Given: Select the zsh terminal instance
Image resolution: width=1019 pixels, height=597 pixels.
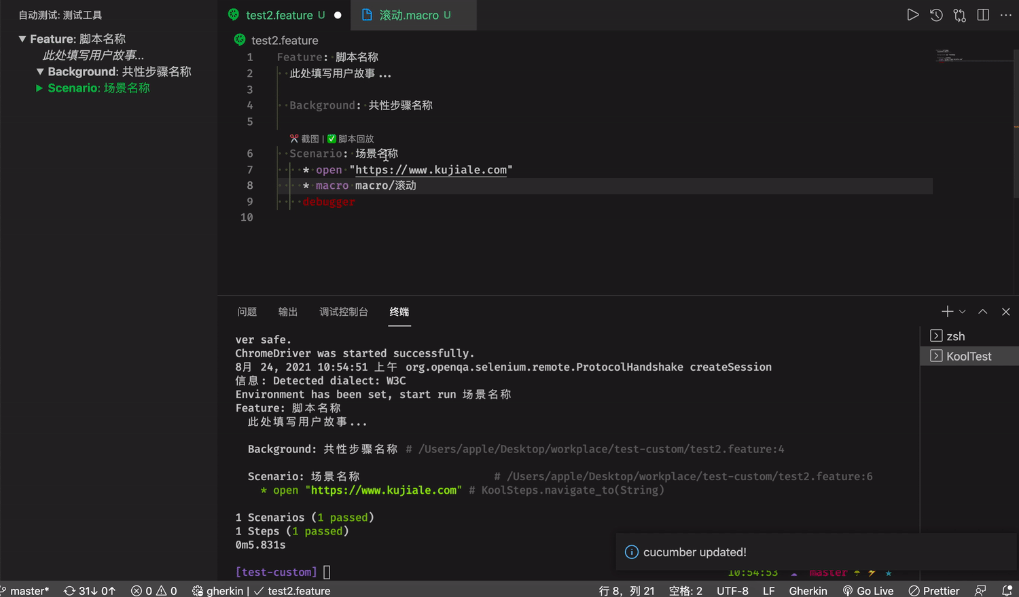Looking at the screenshot, I should [x=969, y=336].
